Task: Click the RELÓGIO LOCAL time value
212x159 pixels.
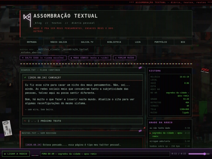Action: tap(184, 77)
